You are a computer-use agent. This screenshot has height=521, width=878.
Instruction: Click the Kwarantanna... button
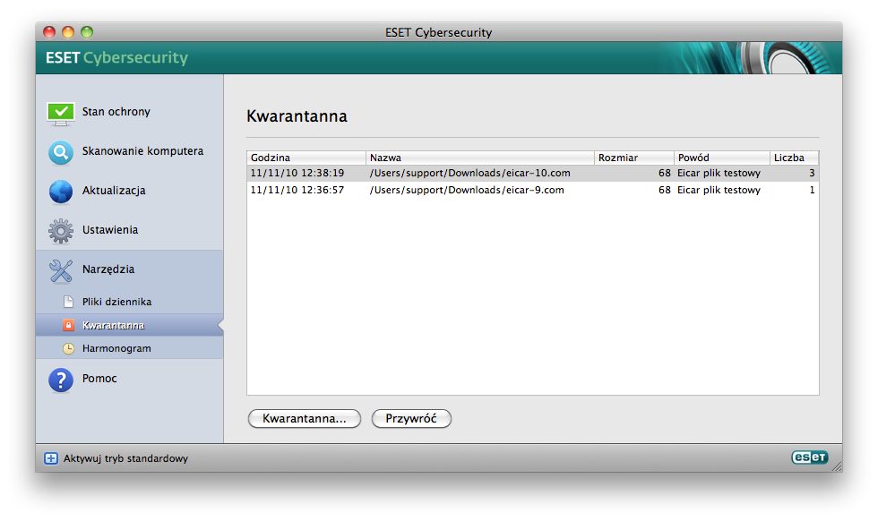(304, 419)
